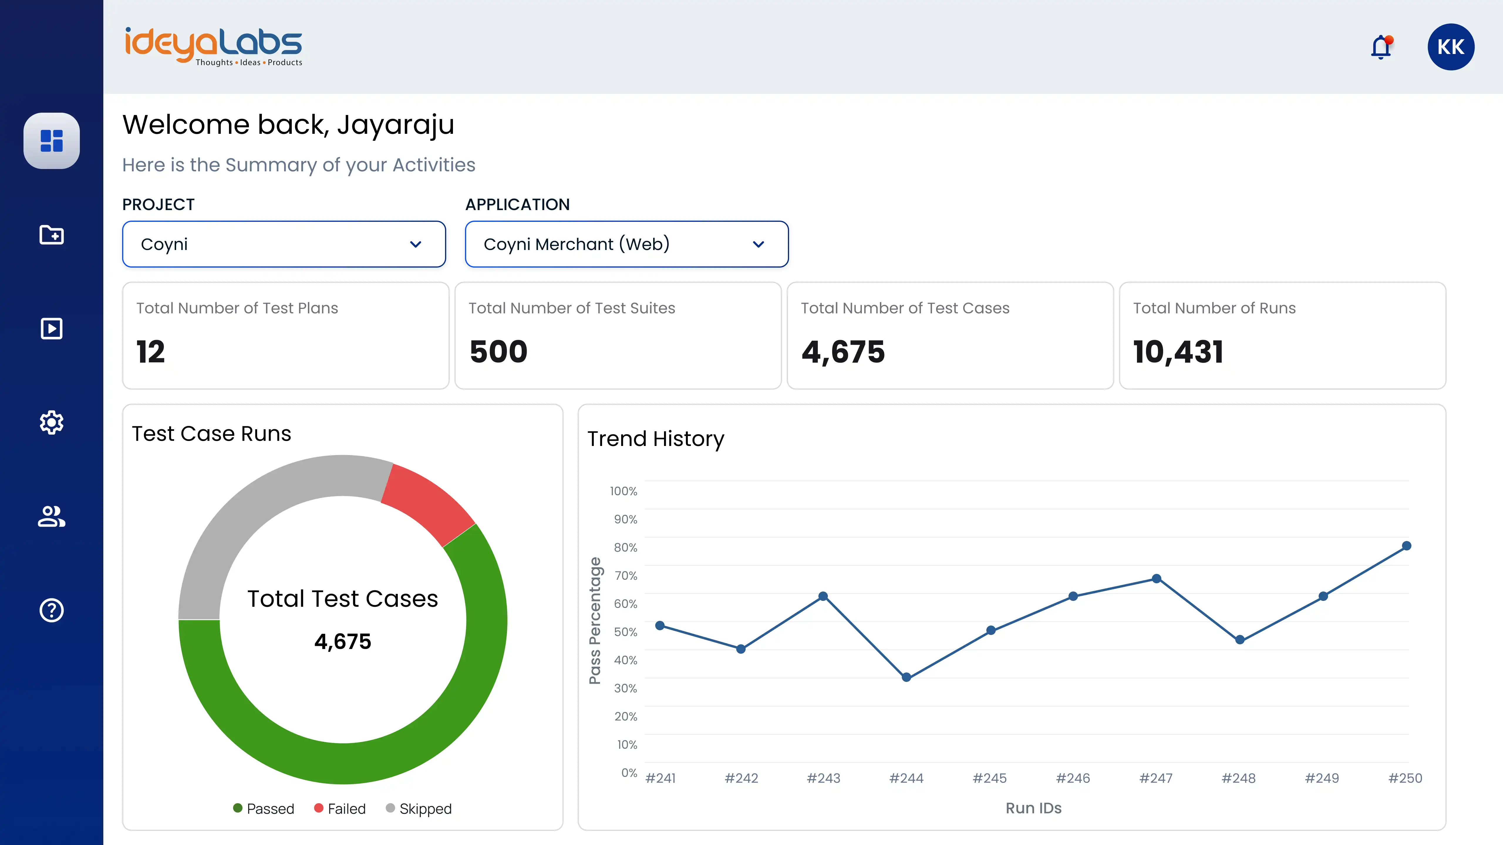Click the ideyaLabs logo

pos(213,46)
